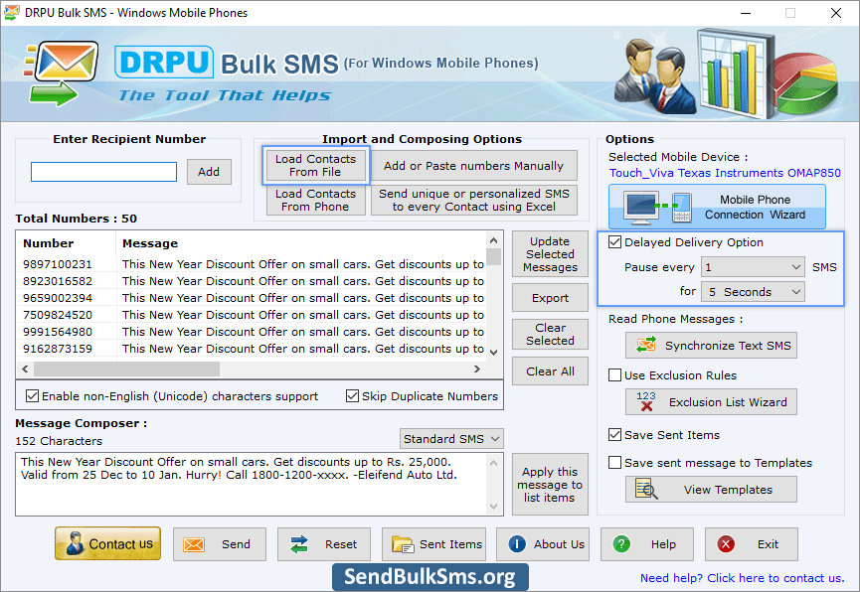
Task: Select the row with number 9897100231
Action: pos(253,264)
